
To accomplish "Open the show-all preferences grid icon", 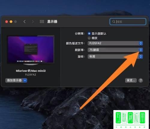I will point(42,22).
